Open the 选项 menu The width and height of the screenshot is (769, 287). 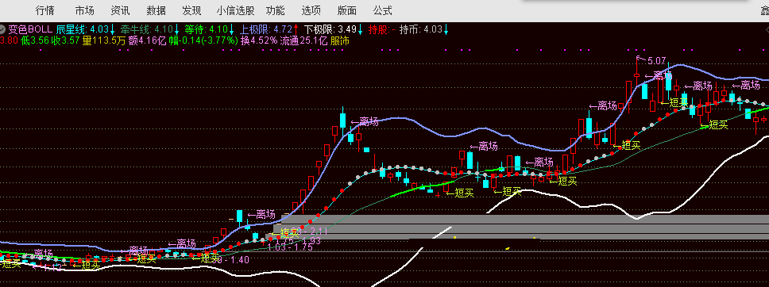coord(311,10)
